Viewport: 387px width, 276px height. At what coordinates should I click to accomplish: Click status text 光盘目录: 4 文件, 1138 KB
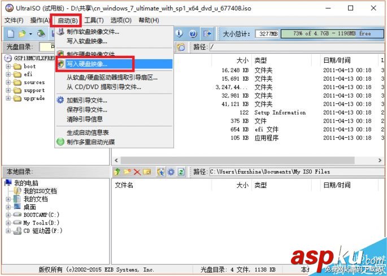coord(238,270)
